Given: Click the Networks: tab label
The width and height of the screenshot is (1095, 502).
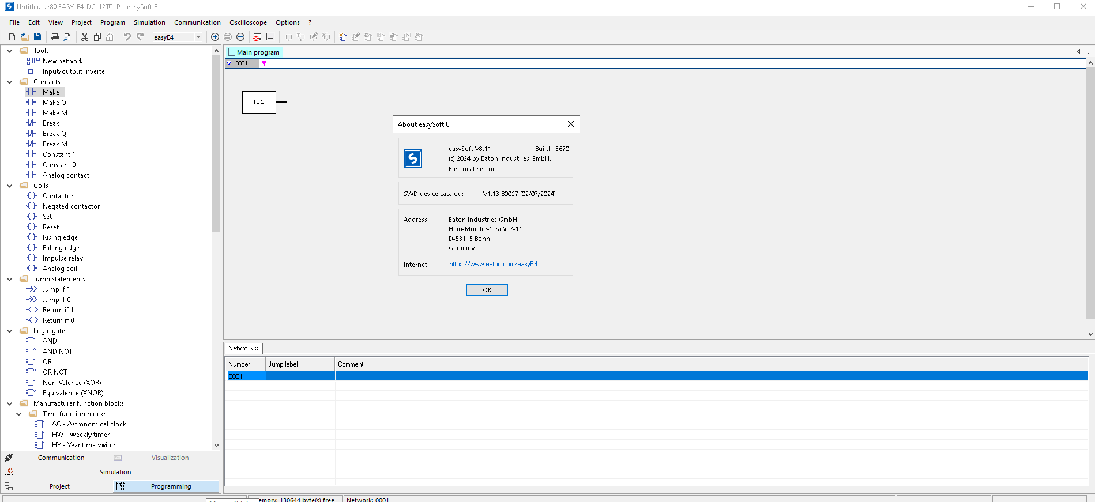Looking at the screenshot, I should 243,348.
